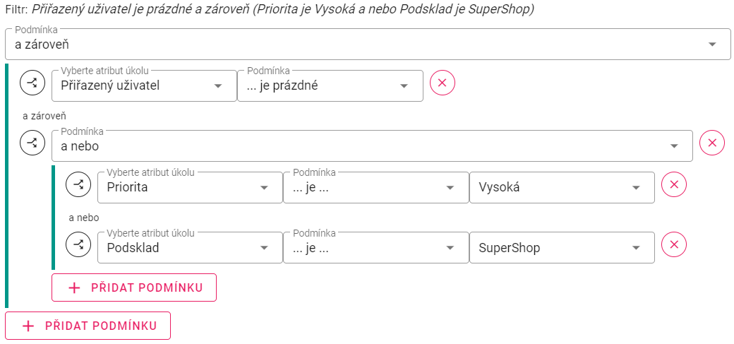Open the condition dropdown in the Priorita row
The width and height of the screenshot is (734, 344).
tap(375, 188)
